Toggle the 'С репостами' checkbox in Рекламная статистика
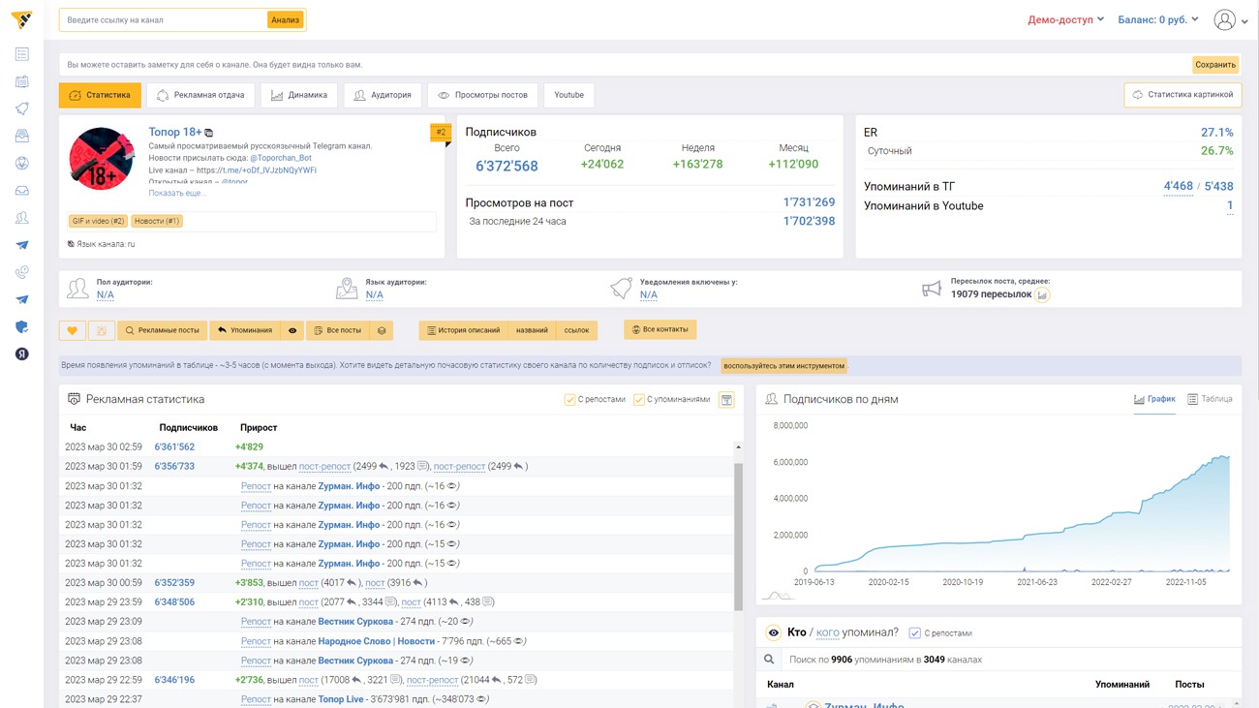Image resolution: width=1259 pixels, height=708 pixels. point(569,399)
